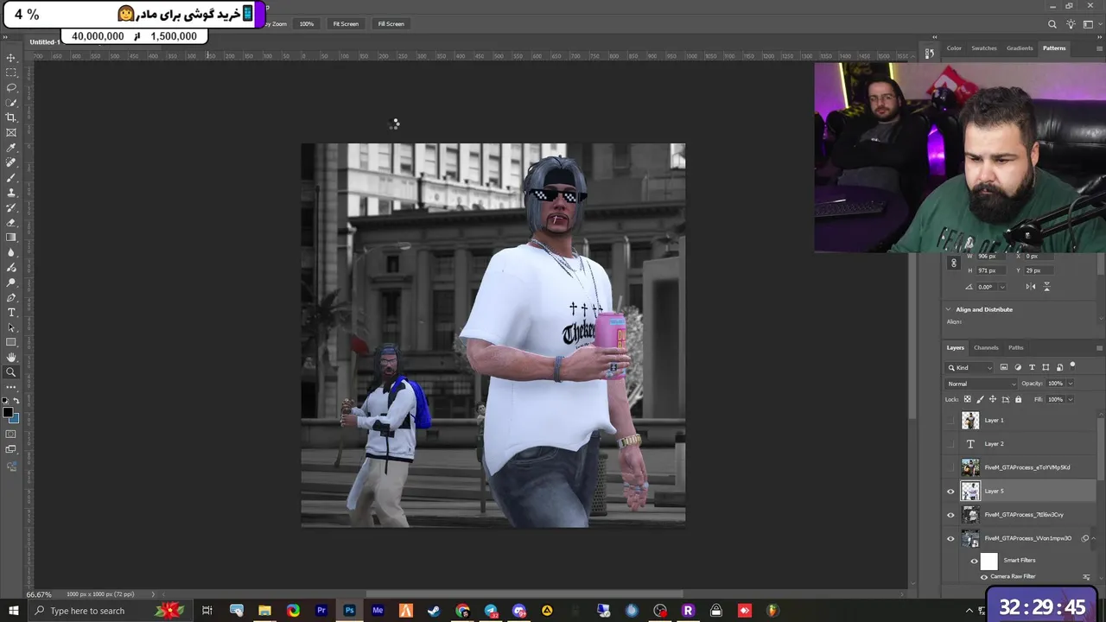Click flip horizontal icon in Properties
1106x622 pixels.
pyautogui.click(x=1031, y=287)
